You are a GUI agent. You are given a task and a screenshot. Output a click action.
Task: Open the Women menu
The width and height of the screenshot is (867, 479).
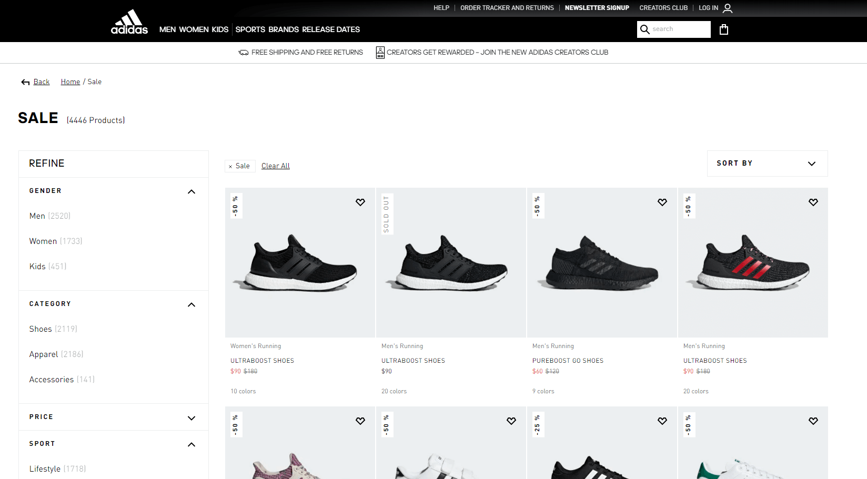194,29
